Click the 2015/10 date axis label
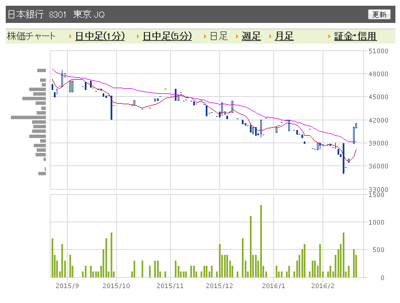This screenshot has height=303, width=400. pos(116,286)
